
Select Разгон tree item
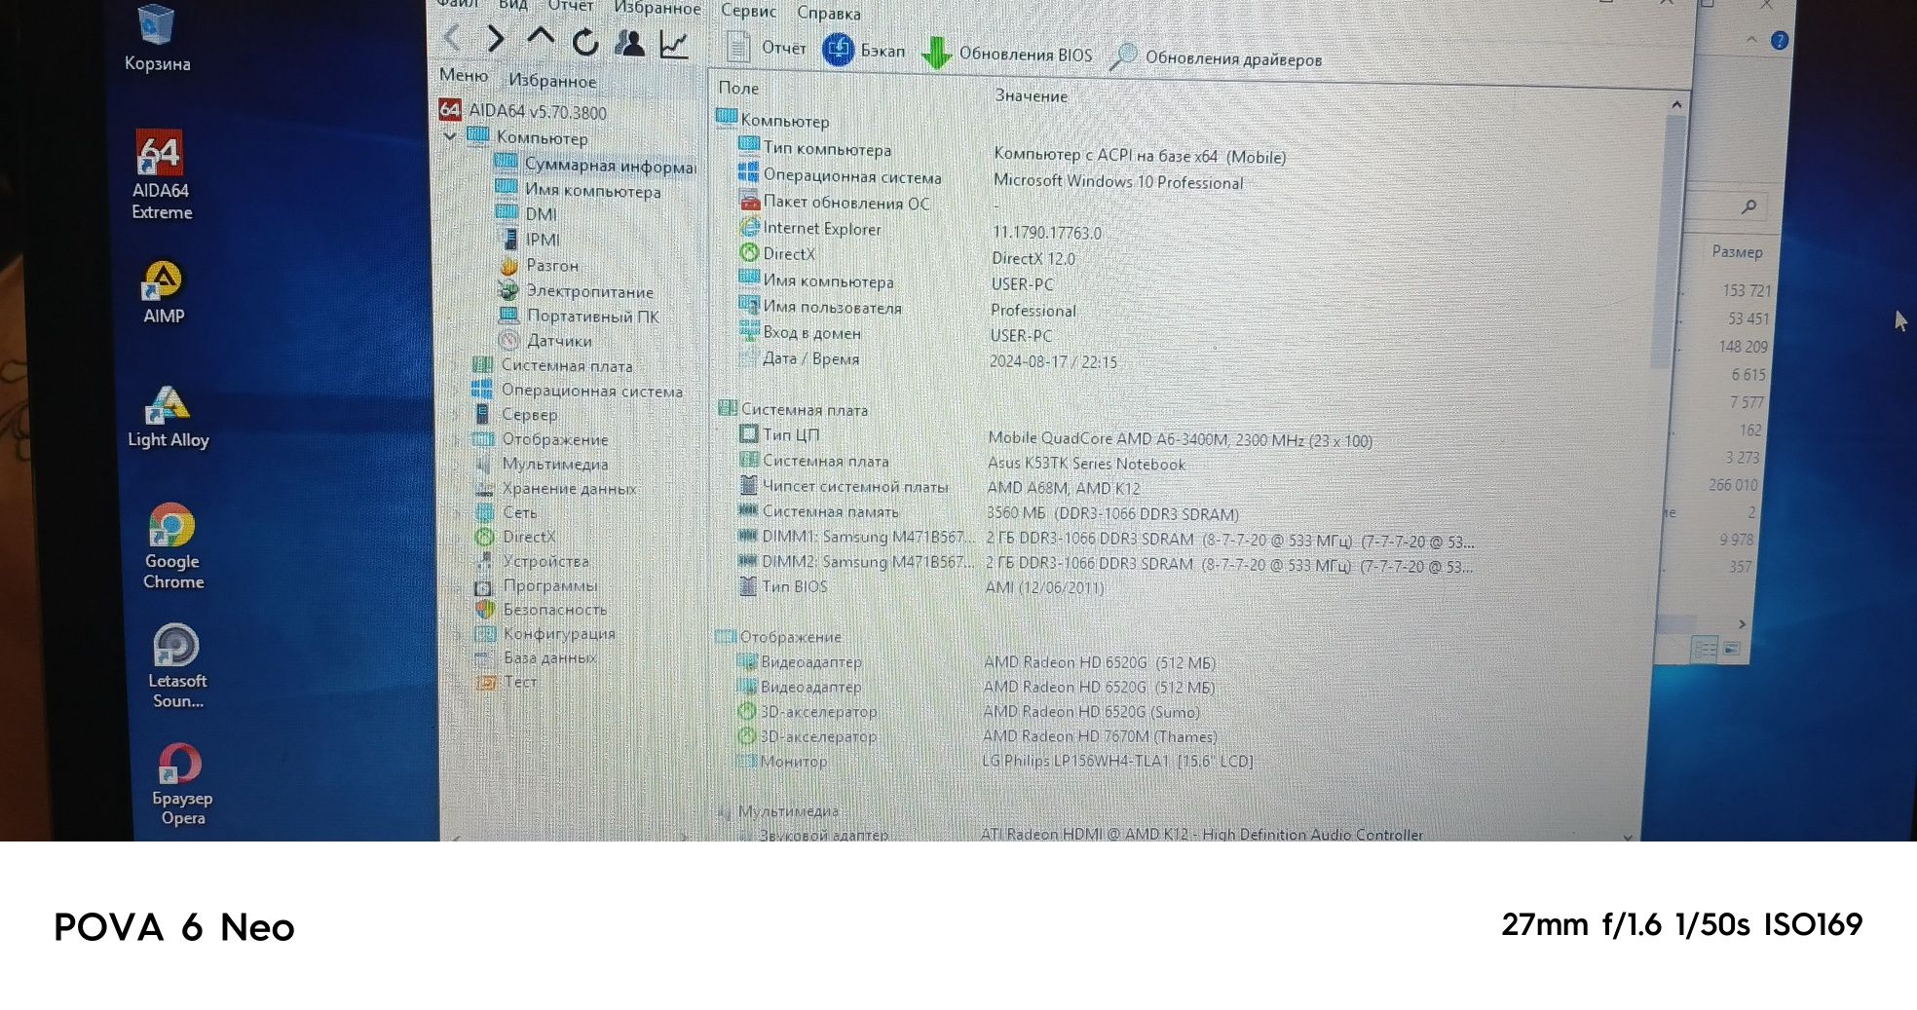point(539,265)
